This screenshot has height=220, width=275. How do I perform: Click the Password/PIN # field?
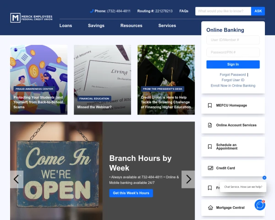point(233,52)
